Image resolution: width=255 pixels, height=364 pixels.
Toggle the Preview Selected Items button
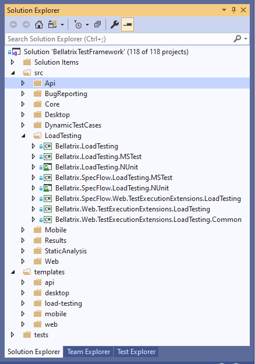127,24
